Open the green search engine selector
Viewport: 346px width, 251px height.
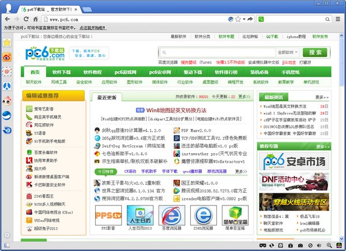[261, 19]
